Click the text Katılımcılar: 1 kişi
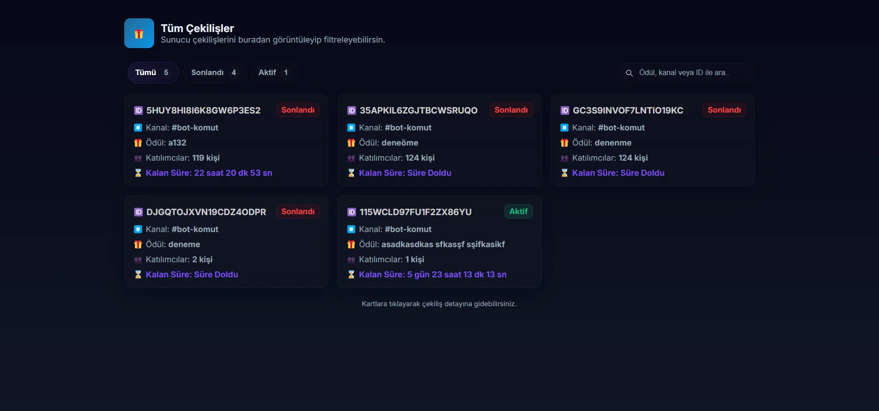The image size is (879, 411). [x=392, y=260]
